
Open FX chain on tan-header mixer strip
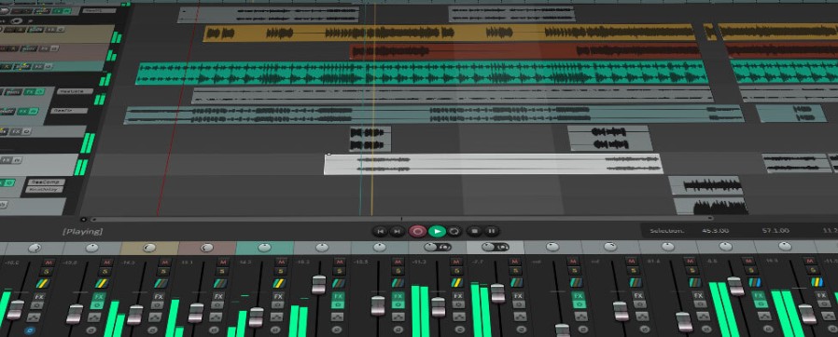[x=159, y=296]
